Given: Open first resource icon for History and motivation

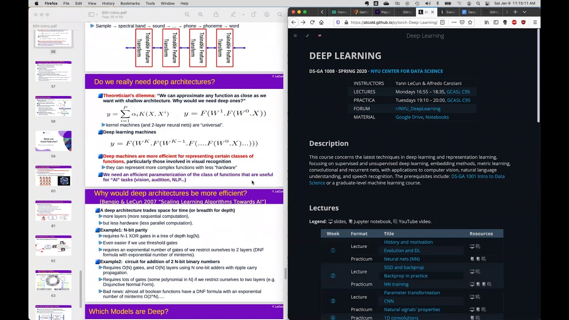Looking at the screenshot, I should (472, 246).
